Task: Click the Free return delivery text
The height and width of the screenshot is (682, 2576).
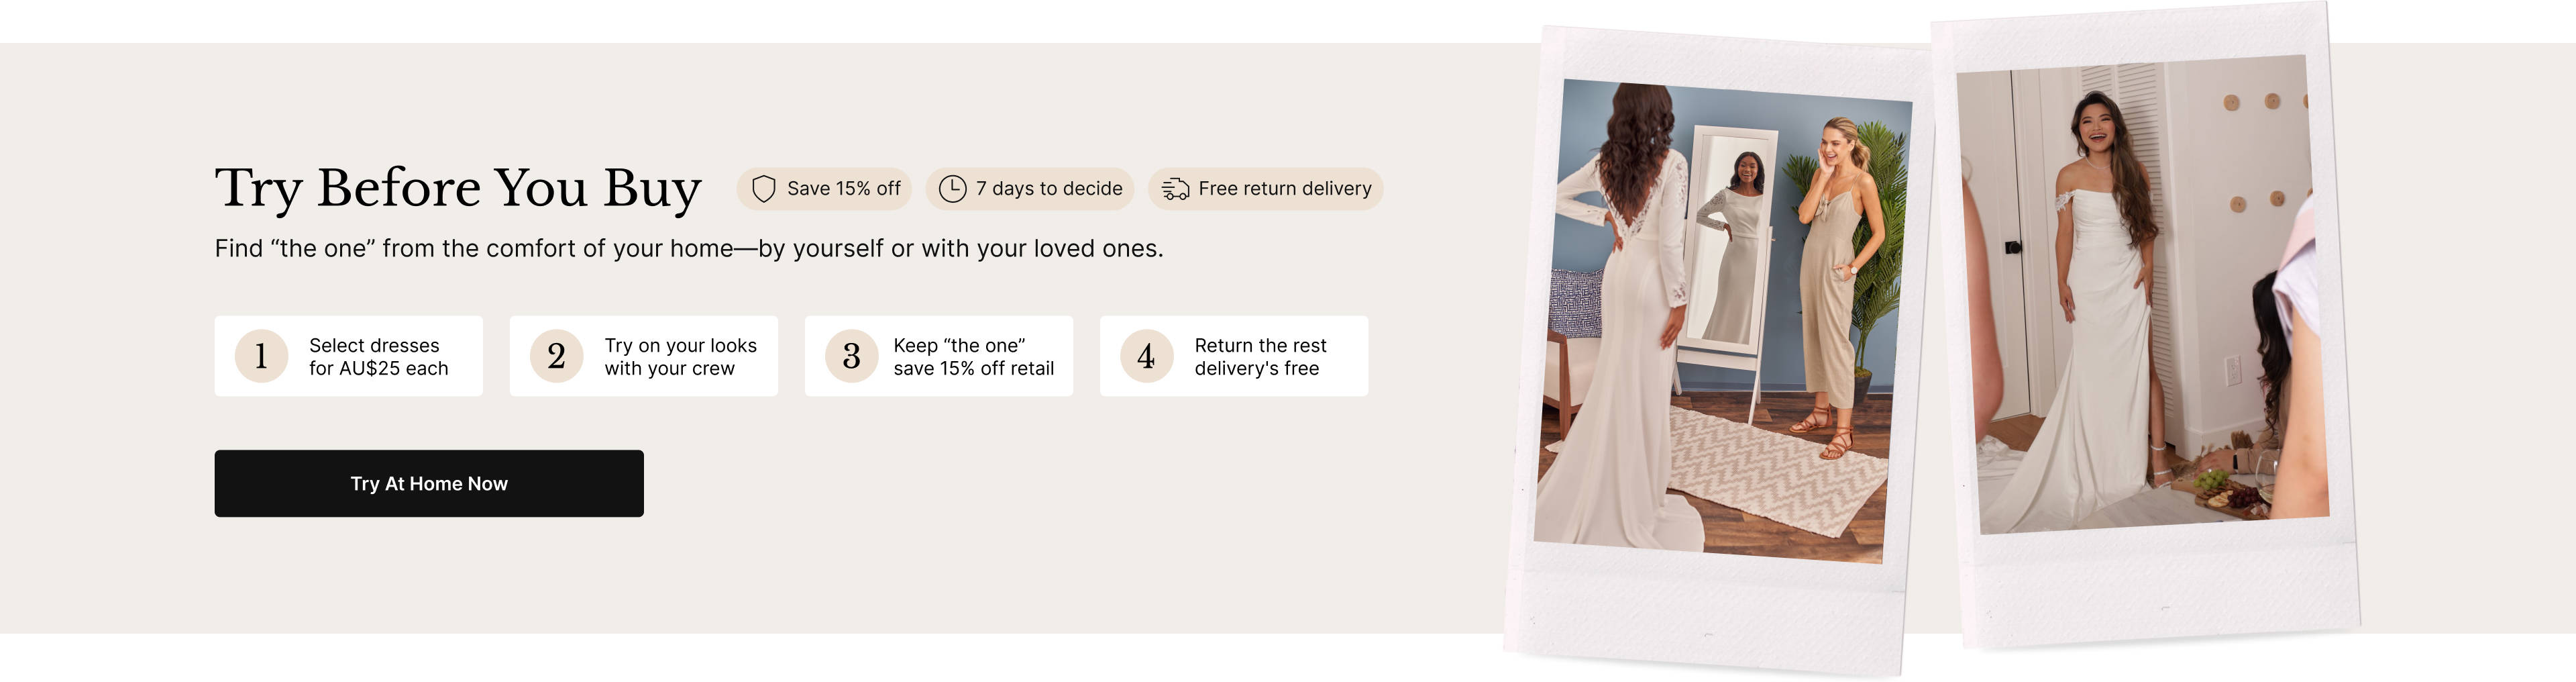Action: click(x=1284, y=189)
